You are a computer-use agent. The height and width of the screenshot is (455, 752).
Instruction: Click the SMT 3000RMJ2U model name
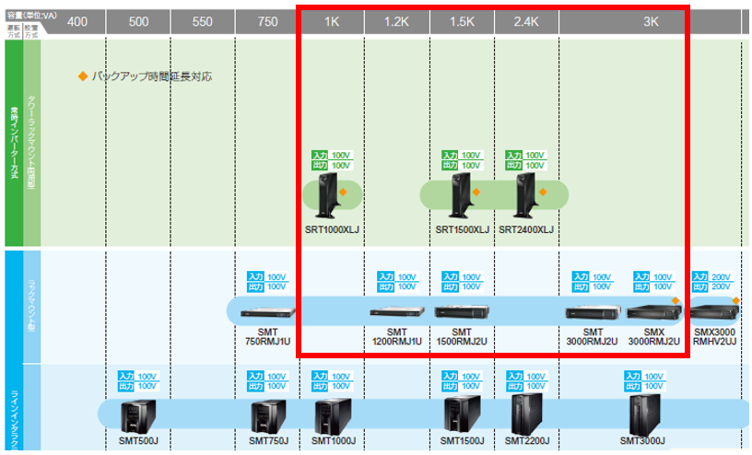click(x=593, y=336)
